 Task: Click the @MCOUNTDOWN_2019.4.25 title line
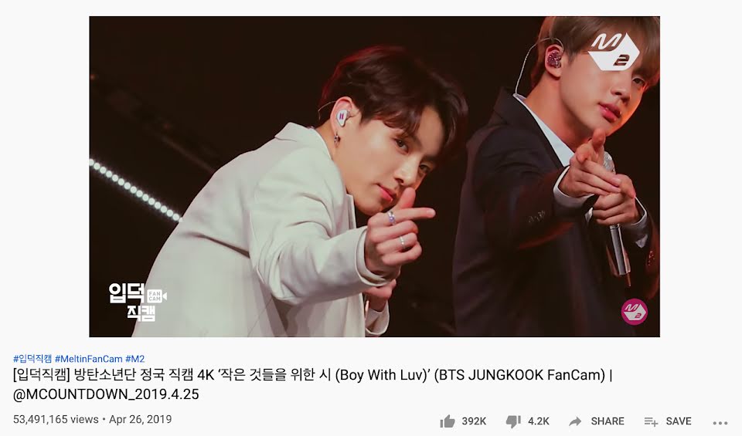[106, 394]
